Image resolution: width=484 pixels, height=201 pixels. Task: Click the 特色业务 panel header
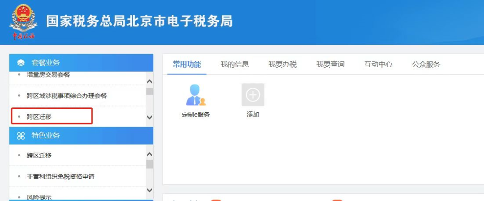point(81,136)
